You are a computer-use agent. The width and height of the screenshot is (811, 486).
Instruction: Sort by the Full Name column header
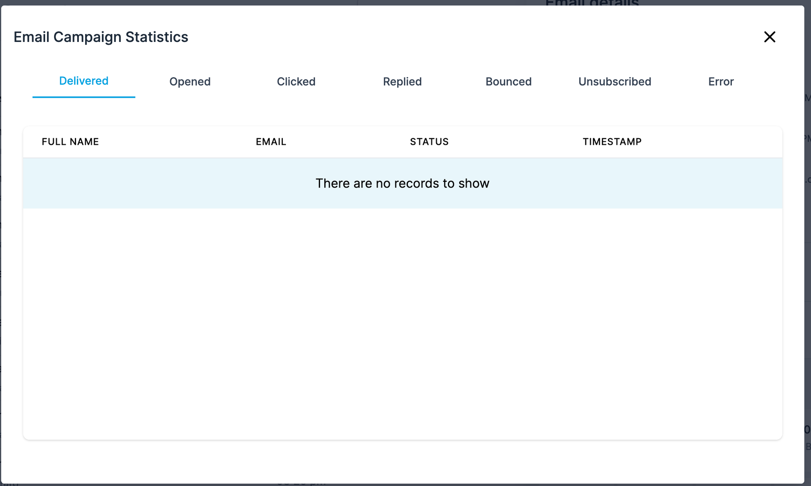70,142
